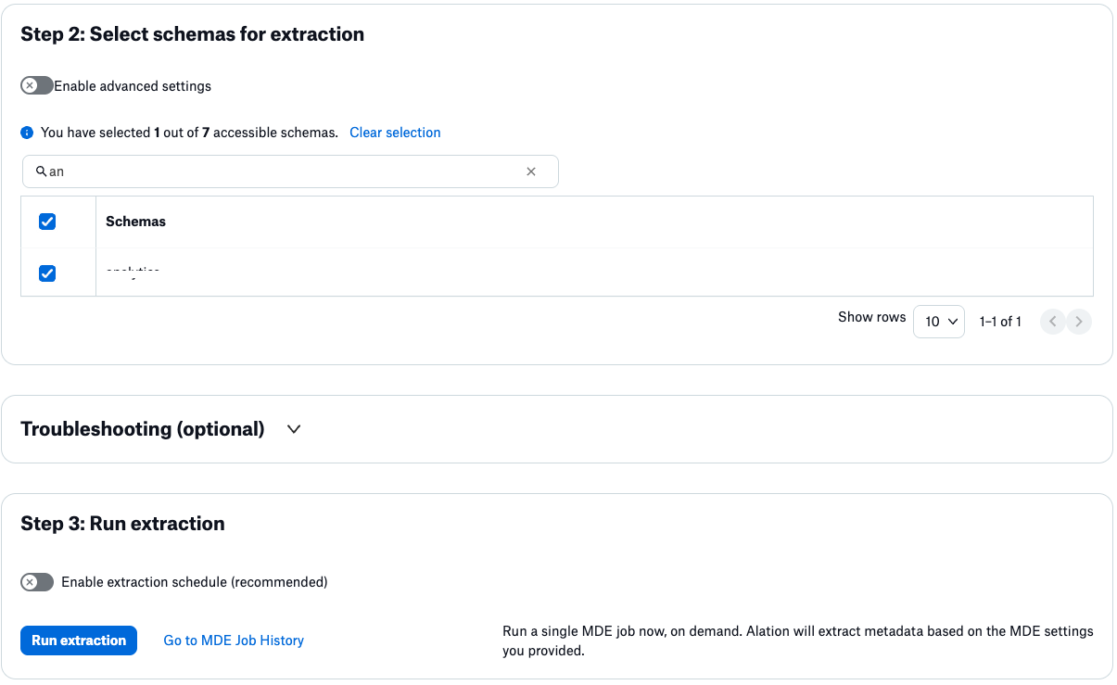This screenshot has height=685, width=1117.
Task: Go to next page with right arrow
Action: [1077, 322]
